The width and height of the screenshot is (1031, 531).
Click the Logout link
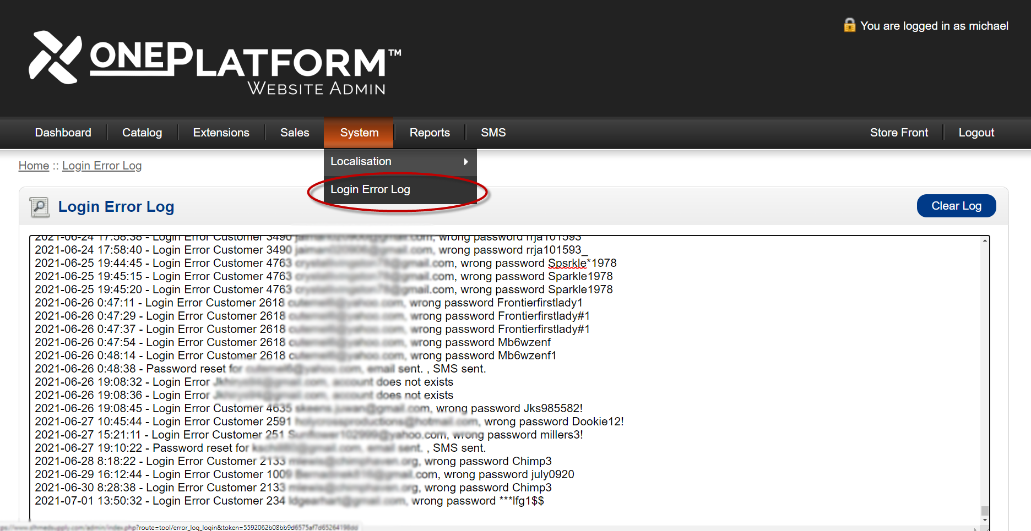976,133
